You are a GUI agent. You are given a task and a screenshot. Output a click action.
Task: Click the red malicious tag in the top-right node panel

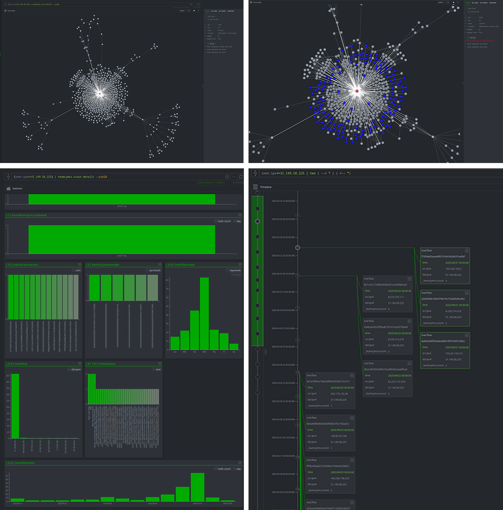click(481, 41)
